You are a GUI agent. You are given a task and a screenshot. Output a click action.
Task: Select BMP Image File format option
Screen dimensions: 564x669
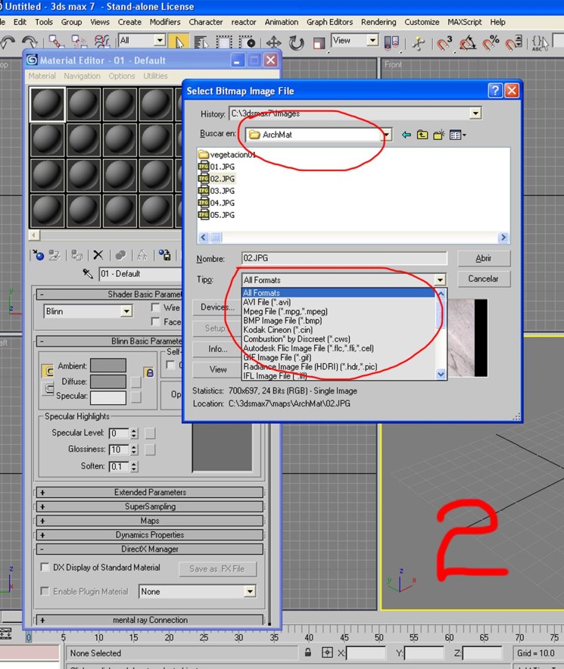coord(282,320)
